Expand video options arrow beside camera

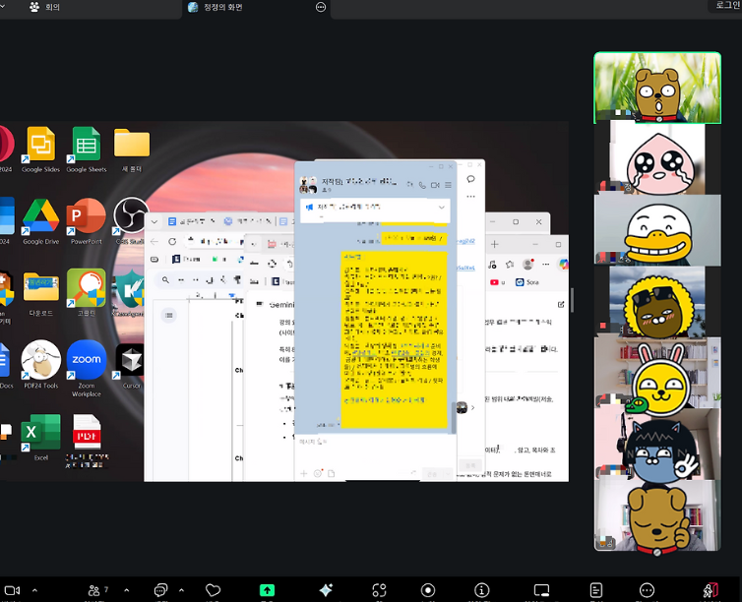[35, 591]
